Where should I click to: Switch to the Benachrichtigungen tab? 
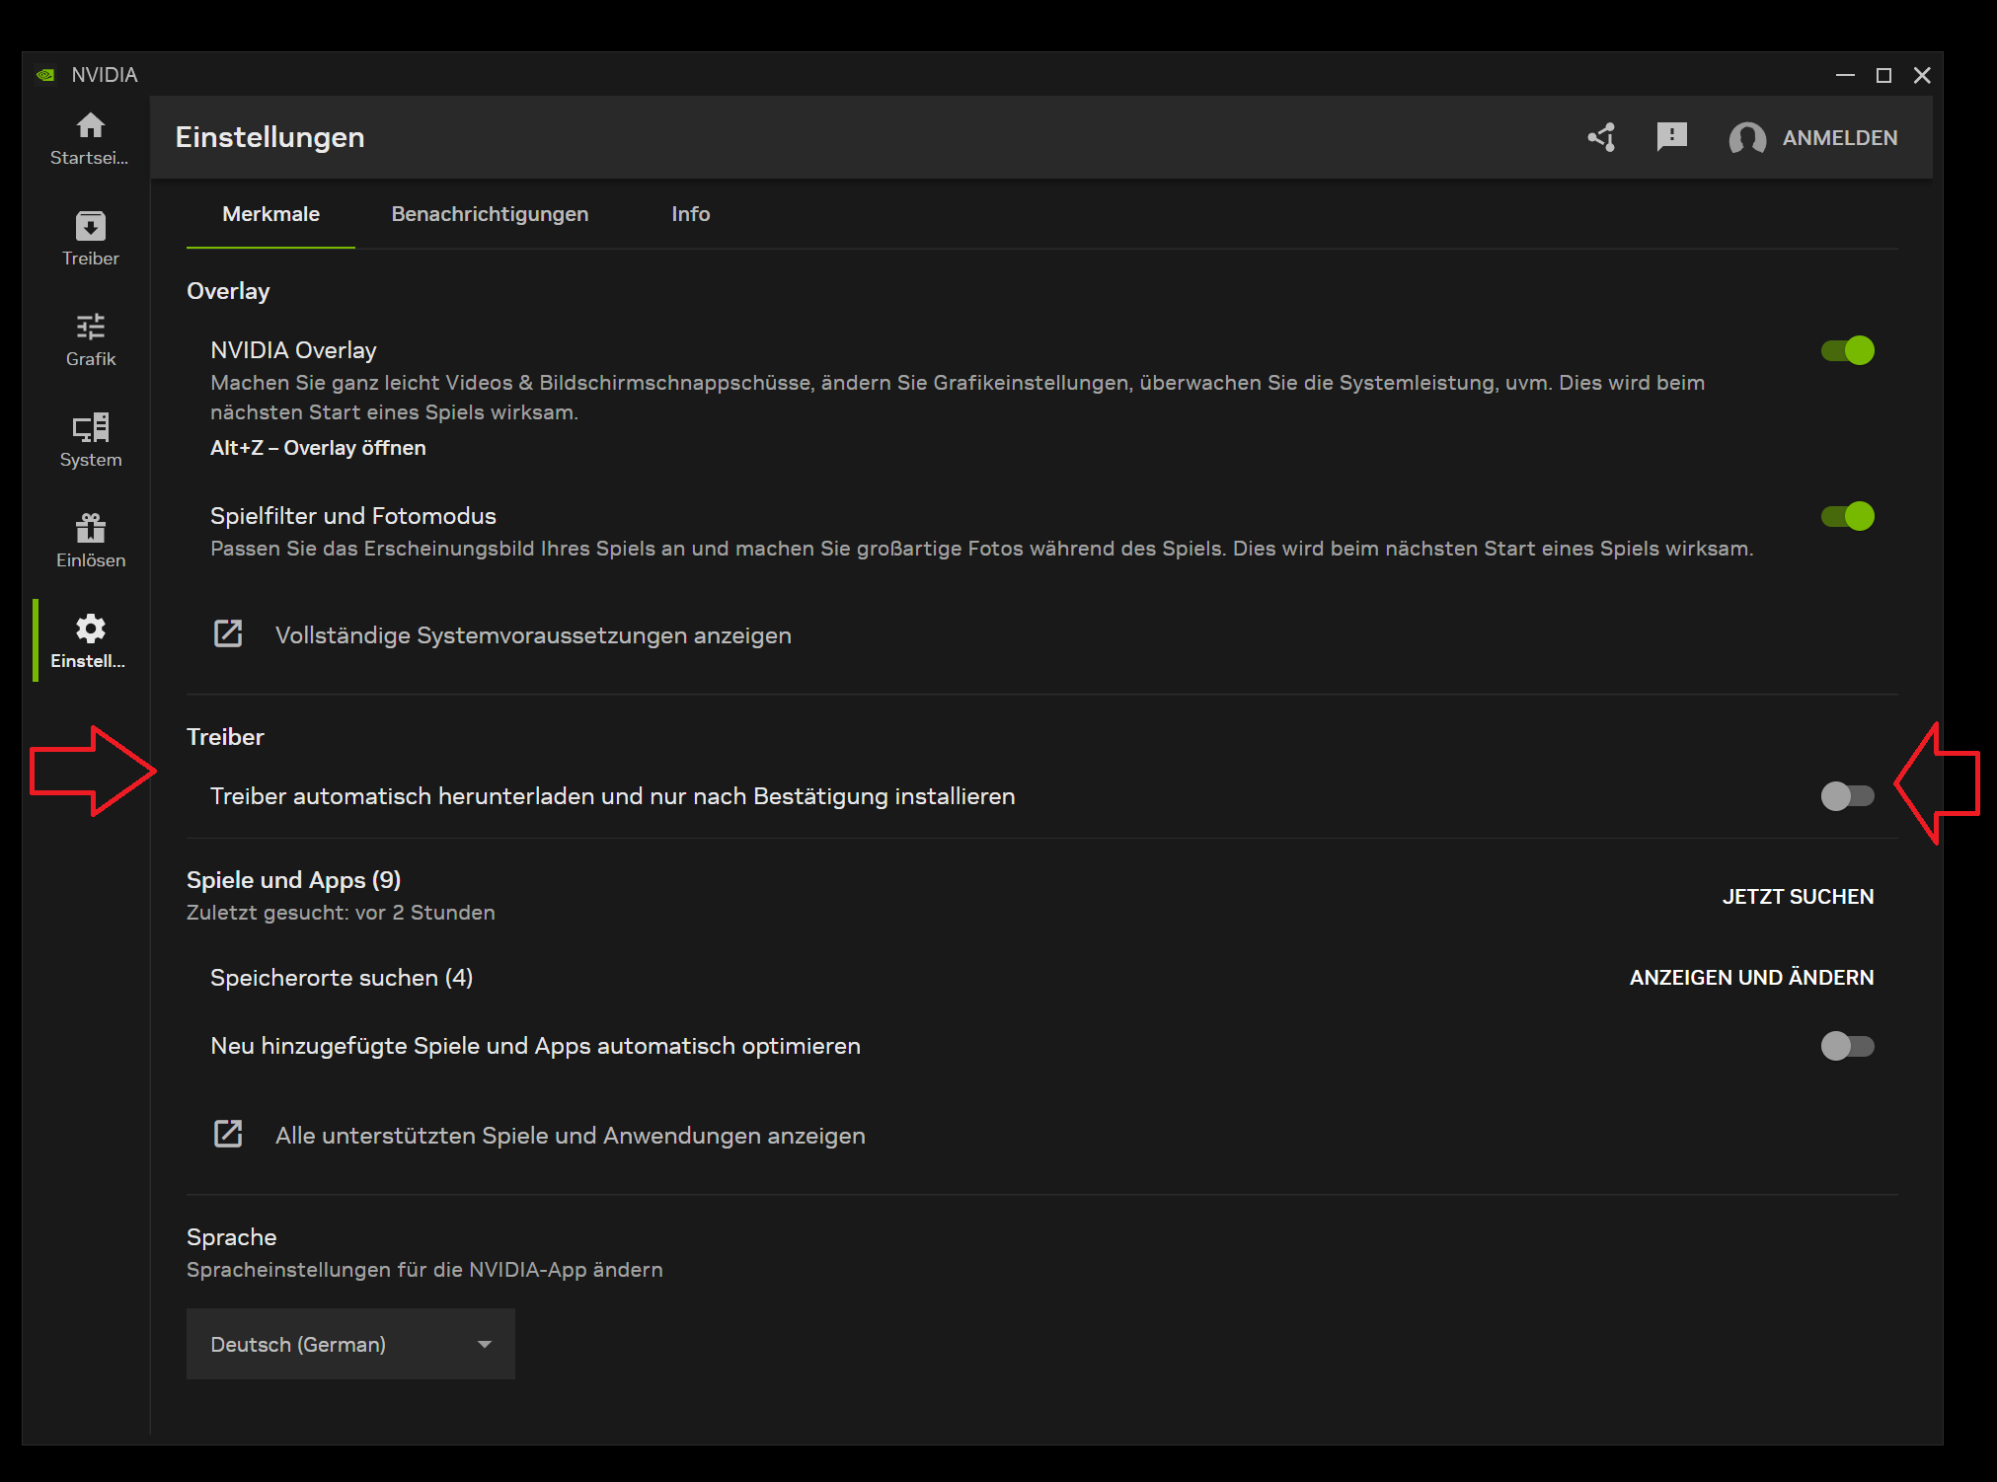[x=489, y=214]
